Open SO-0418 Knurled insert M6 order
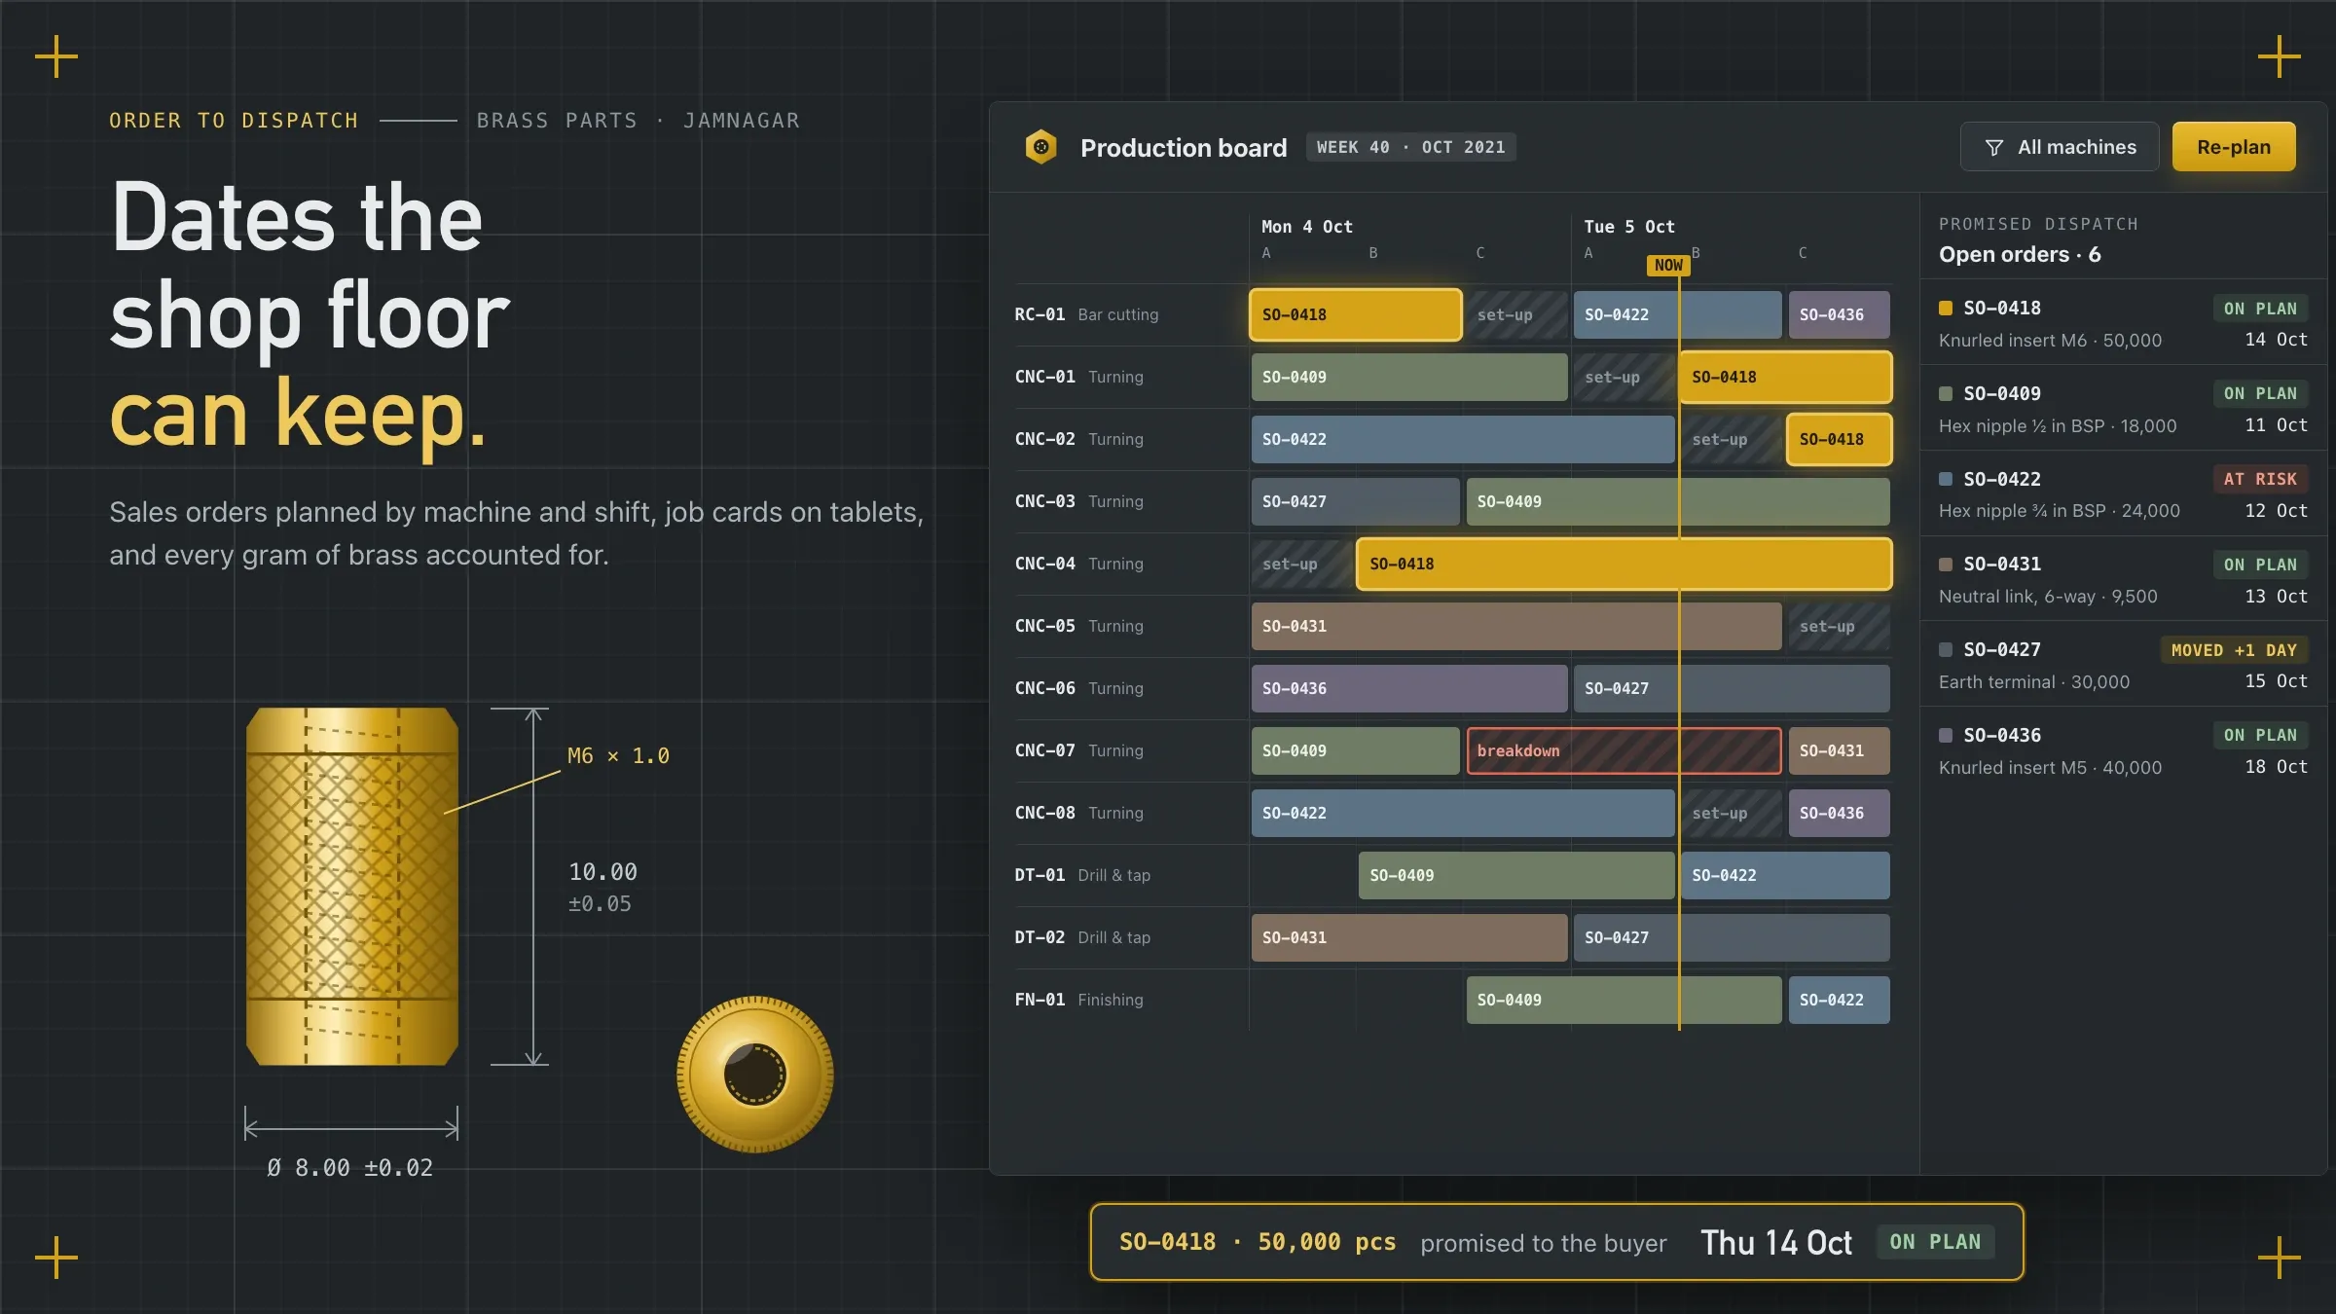Screen dimensions: 2336x1314 tap(2123, 322)
